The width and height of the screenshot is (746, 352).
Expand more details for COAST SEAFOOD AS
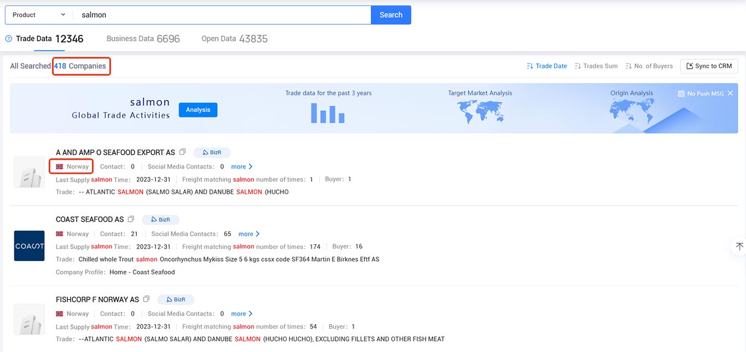coord(249,234)
